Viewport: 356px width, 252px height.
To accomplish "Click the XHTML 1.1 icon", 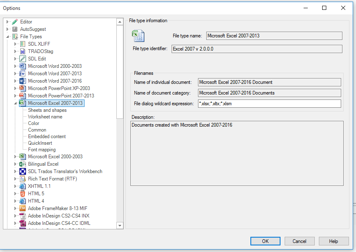I will point(23,186).
